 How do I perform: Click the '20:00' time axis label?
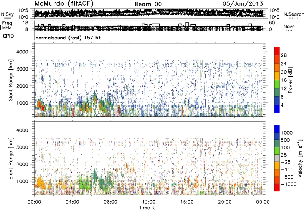point(225,202)
